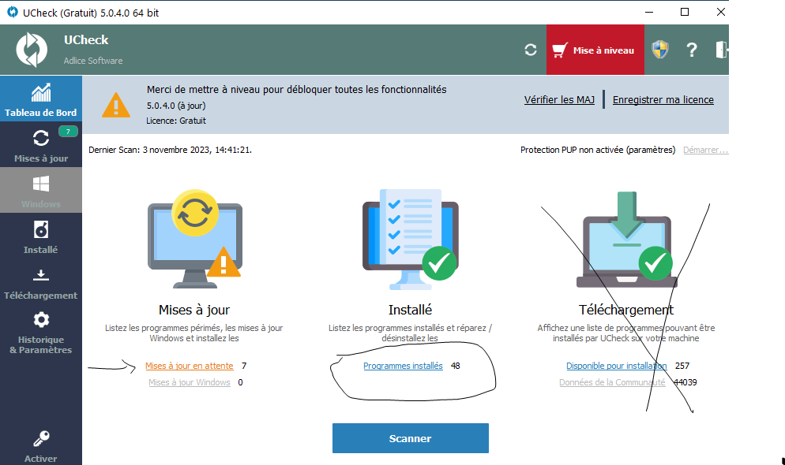
Task: Click the 48 installed programs count
Action: (455, 366)
